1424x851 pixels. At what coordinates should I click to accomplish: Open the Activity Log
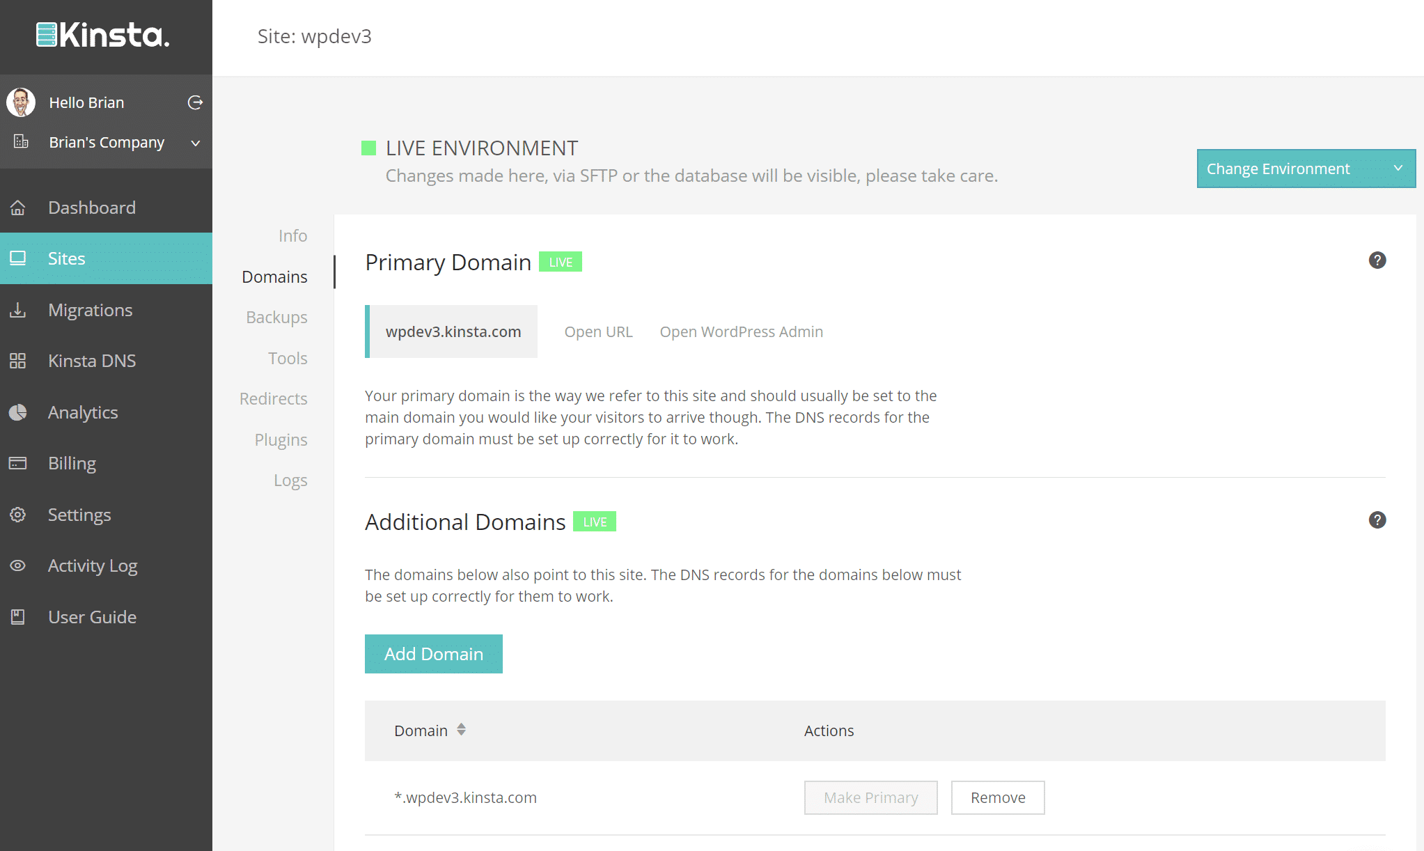106,565
